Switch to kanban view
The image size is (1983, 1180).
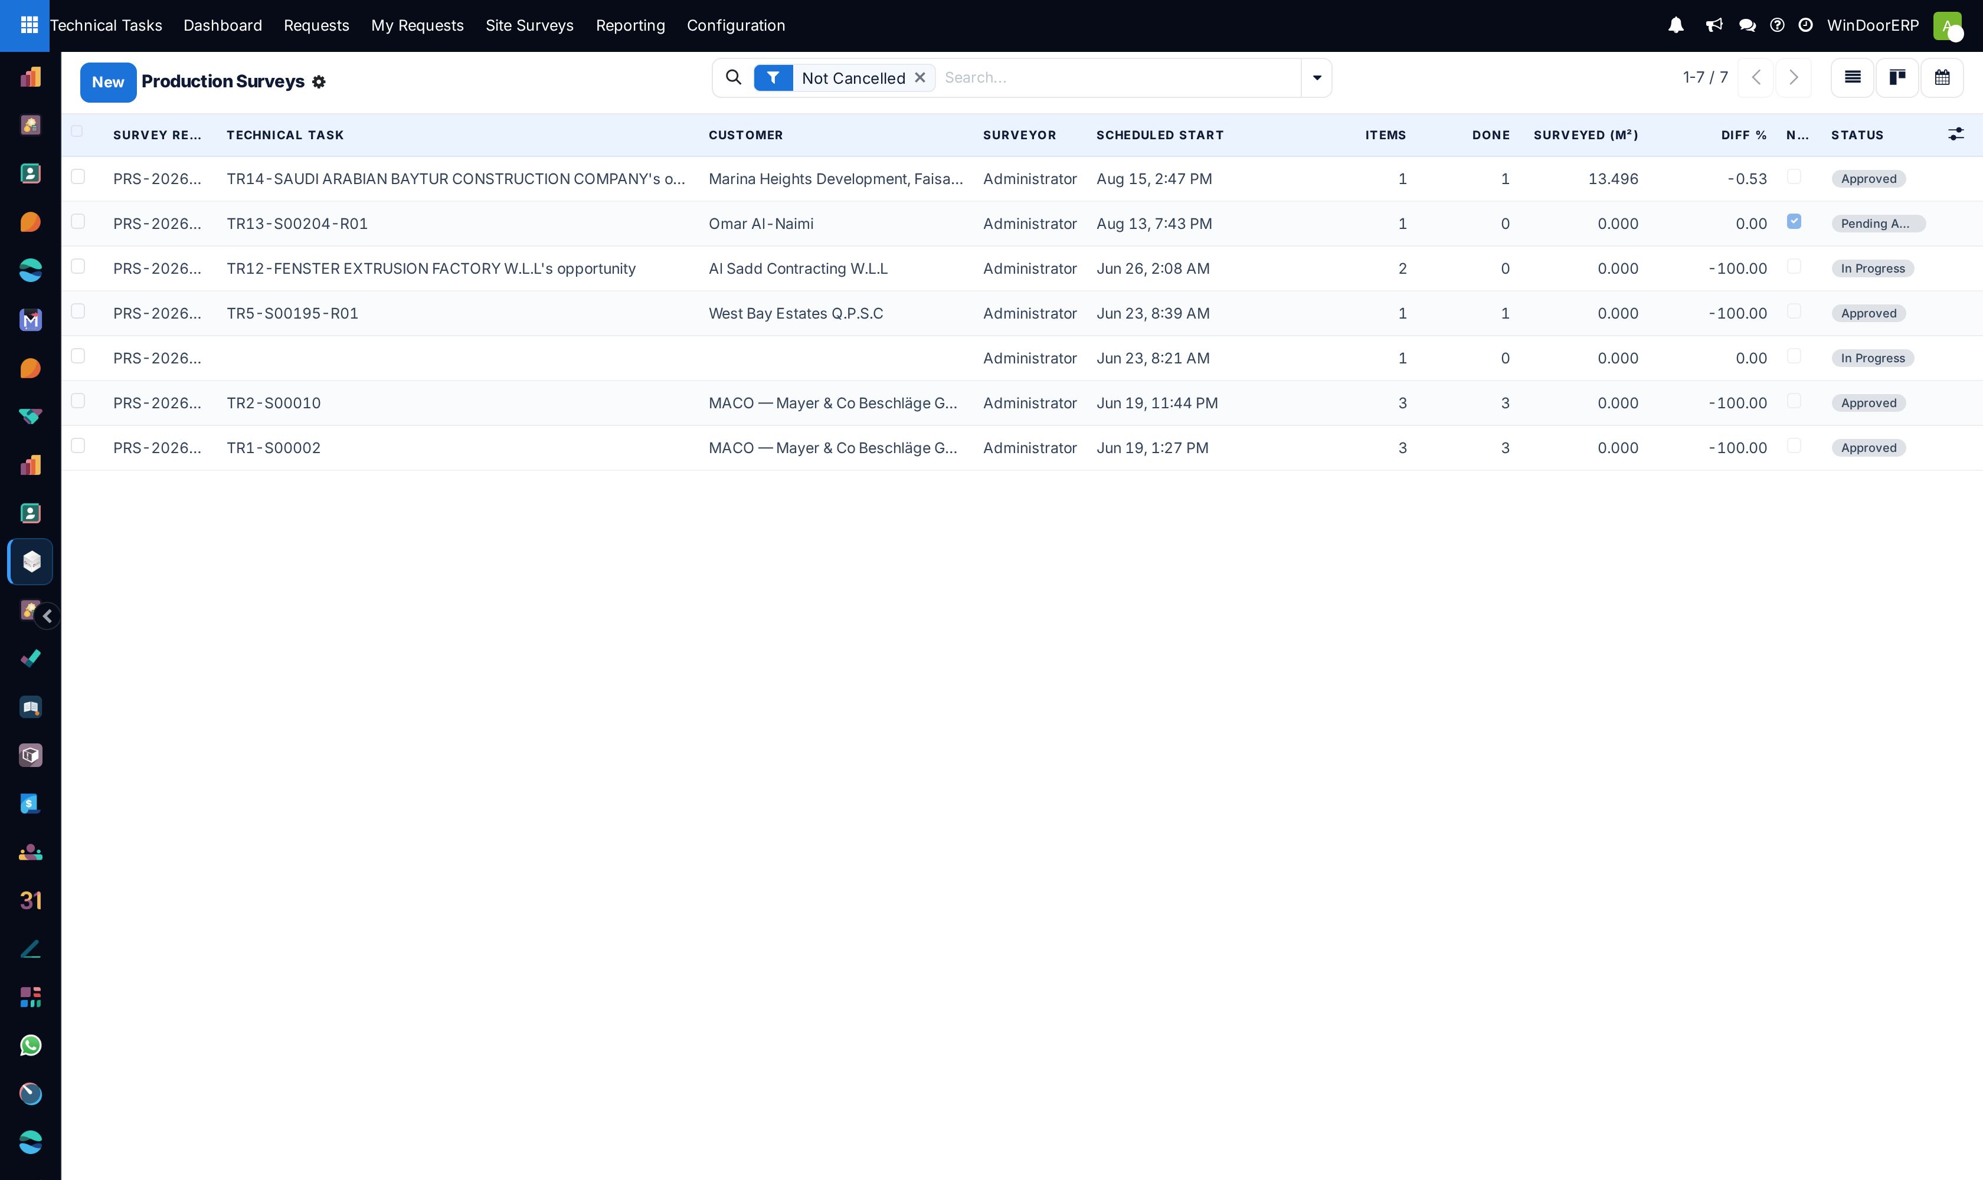point(1897,77)
